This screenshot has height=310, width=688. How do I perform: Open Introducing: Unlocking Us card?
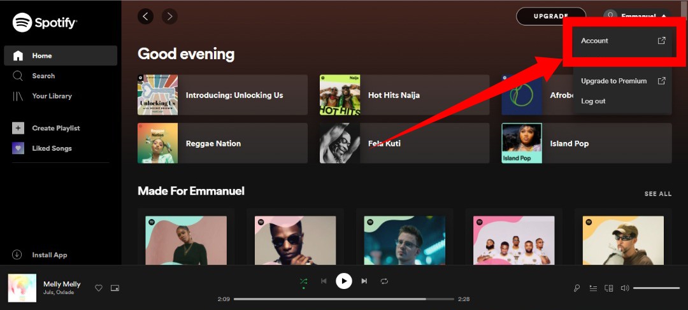[x=222, y=95]
